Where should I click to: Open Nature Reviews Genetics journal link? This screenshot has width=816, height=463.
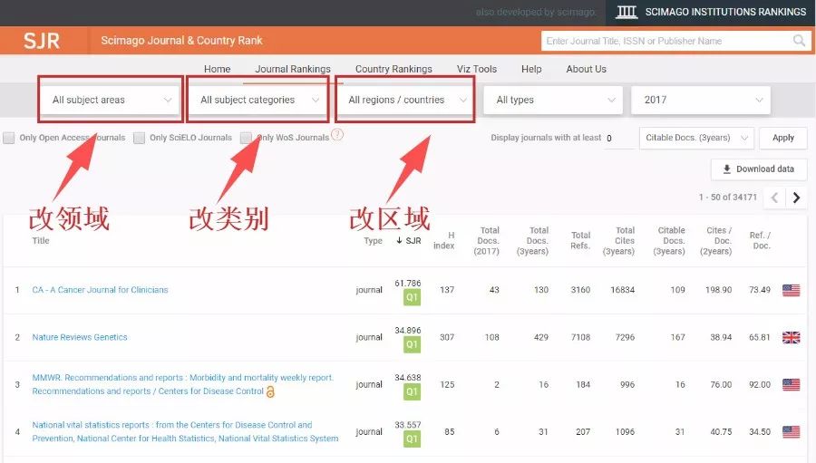click(x=80, y=337)
